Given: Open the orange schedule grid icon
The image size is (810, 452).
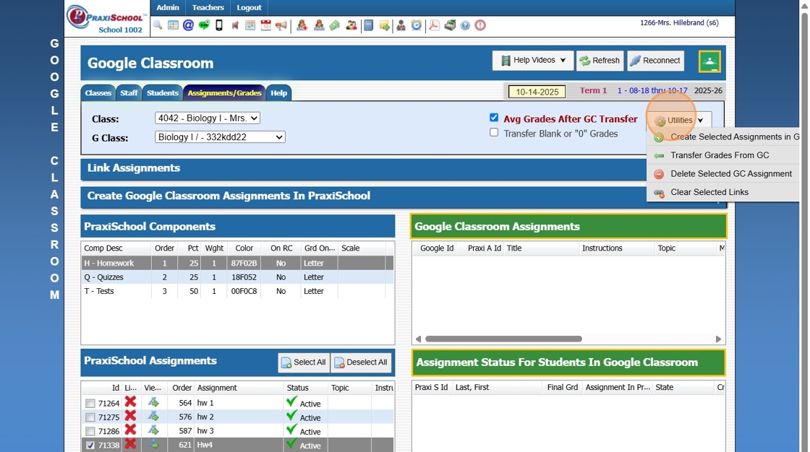Looking at the screenshot, I should click(x=250, y=25).
